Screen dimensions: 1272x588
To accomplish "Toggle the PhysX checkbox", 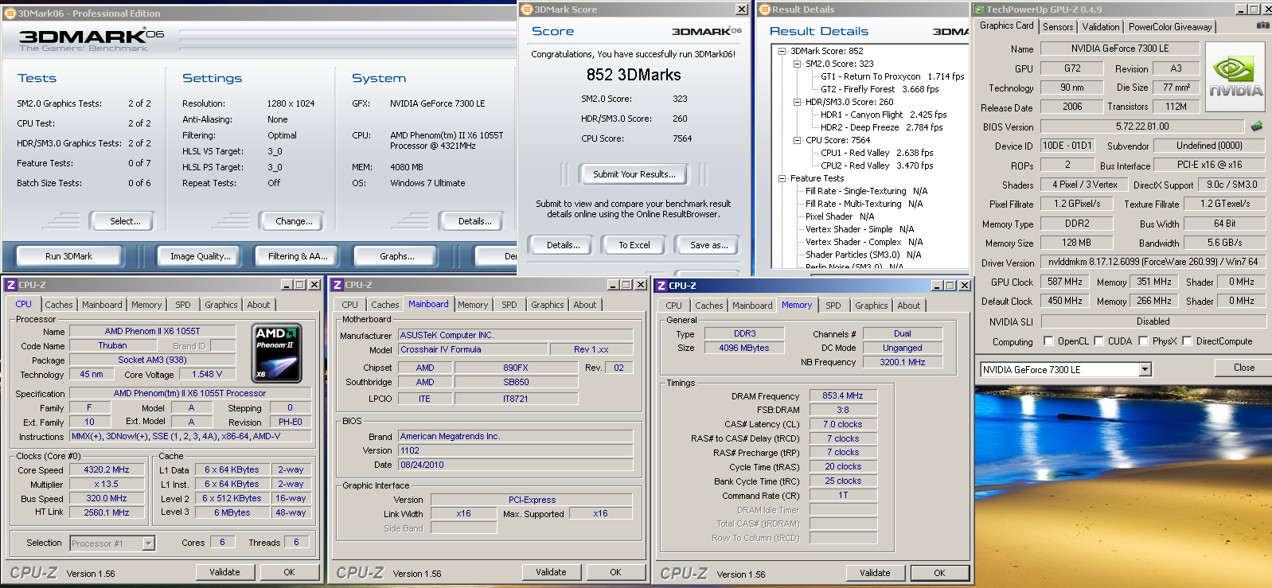I will [x=1144, y=341].
